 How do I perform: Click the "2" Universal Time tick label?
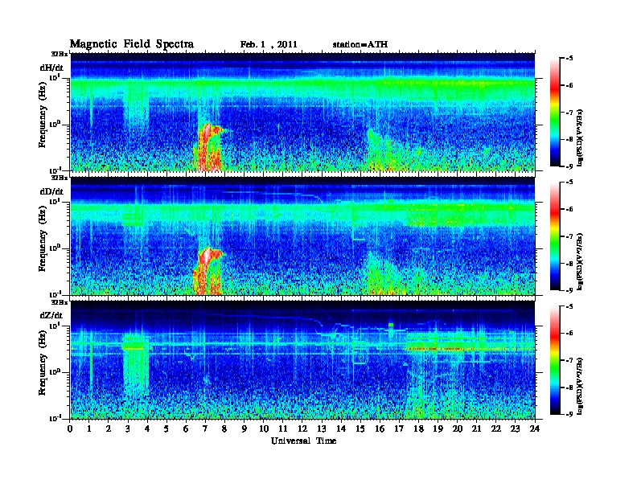coord(109,429)
